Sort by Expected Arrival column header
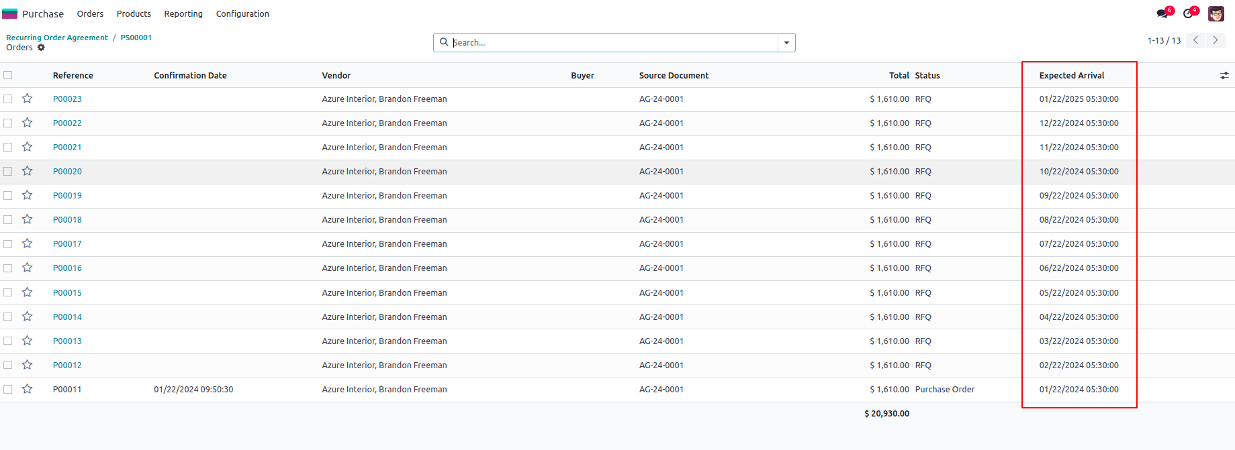Viewport: 1235px width, 450px height. coord(1072,76)
